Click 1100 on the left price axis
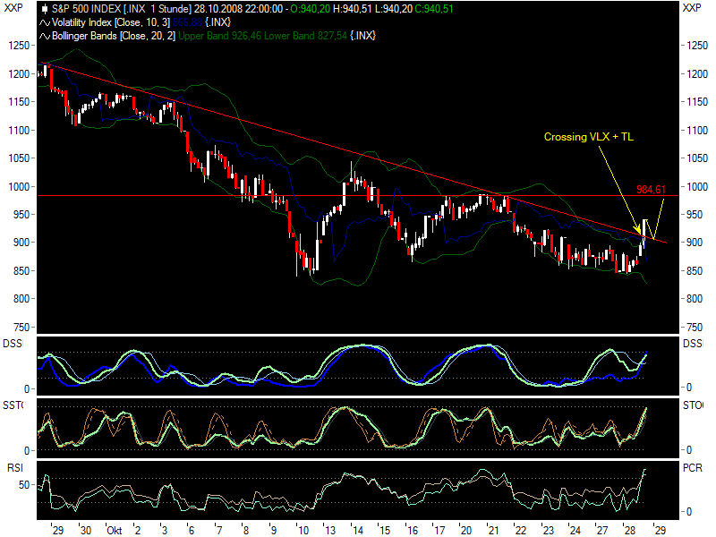Viewport: 716px width, 537px height. pyautogui.click(x=19, y=131)
